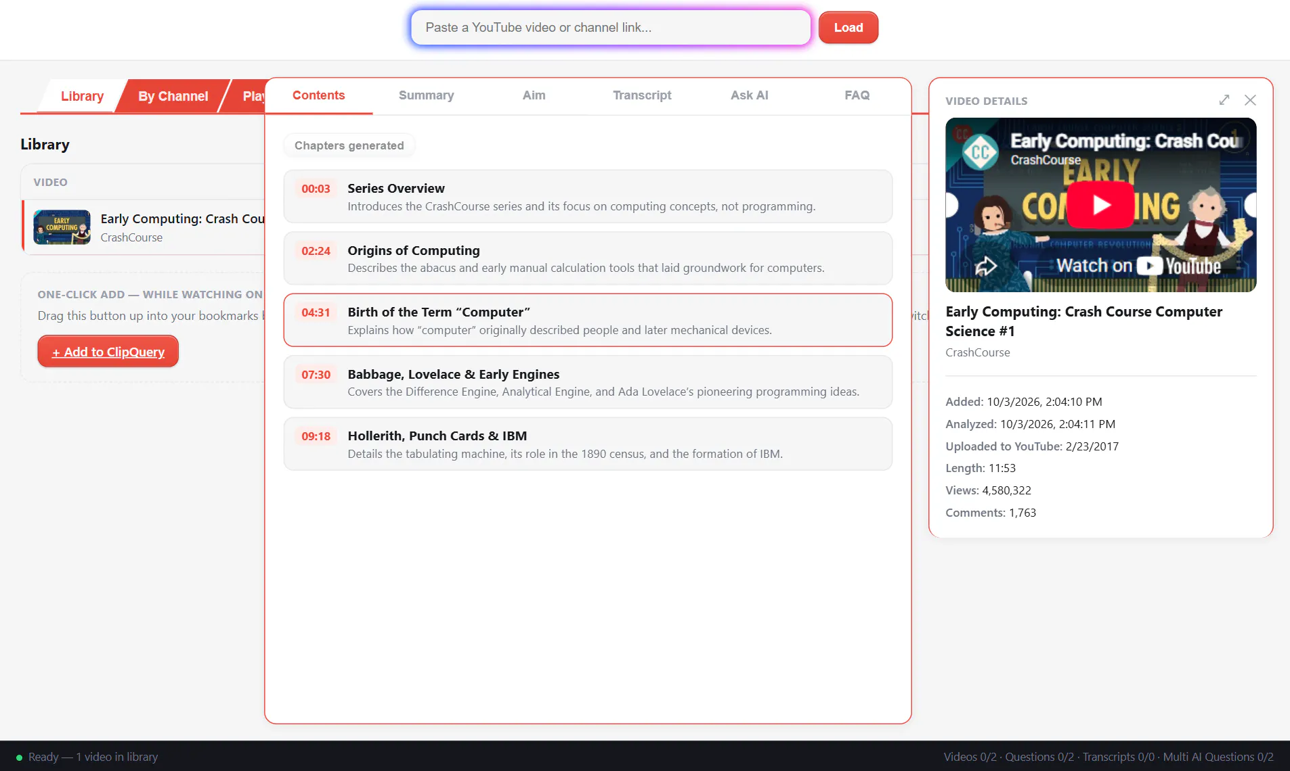Jump to timestamp 02:24

(316, 251)
